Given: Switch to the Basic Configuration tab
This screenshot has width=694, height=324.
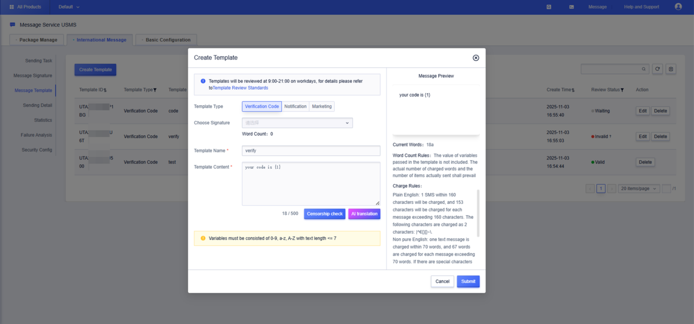Looking at the screenshot, I should click(x=168, y=40).
